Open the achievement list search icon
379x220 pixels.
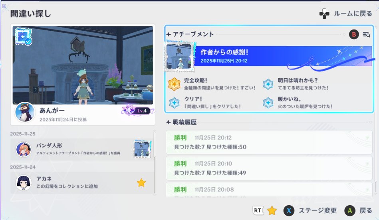(x=367, y=35)
